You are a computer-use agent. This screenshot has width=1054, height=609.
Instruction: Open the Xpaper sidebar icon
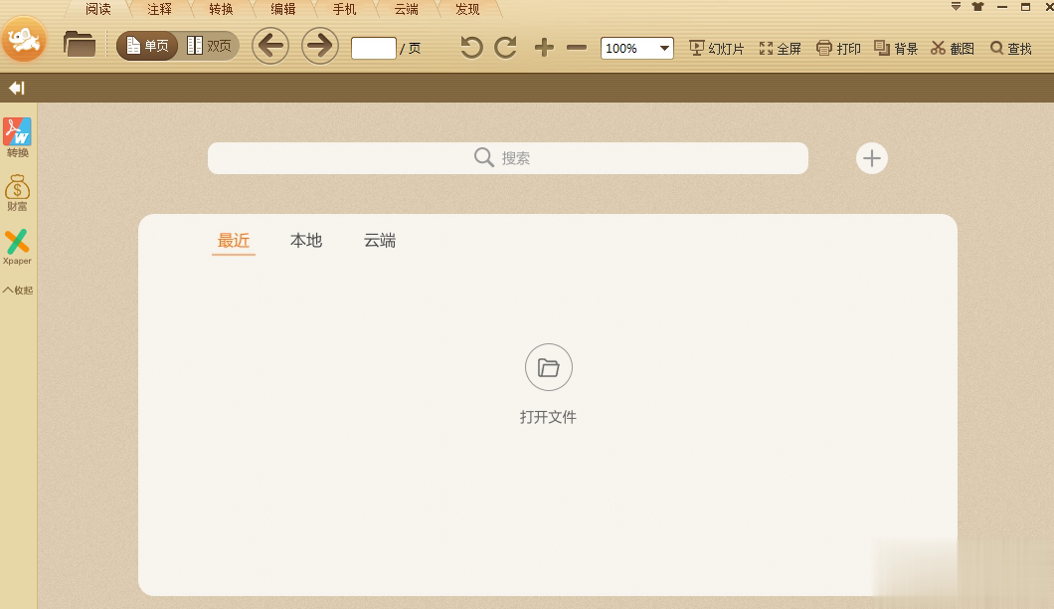coord(17,247)
